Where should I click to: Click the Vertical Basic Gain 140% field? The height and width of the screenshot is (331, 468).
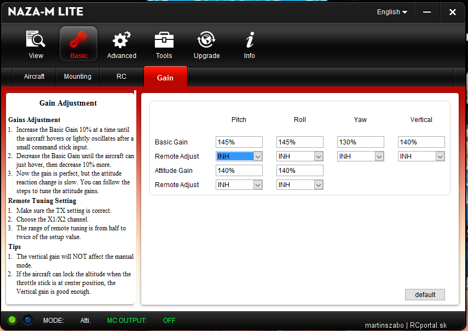click(x=421, y=142)
